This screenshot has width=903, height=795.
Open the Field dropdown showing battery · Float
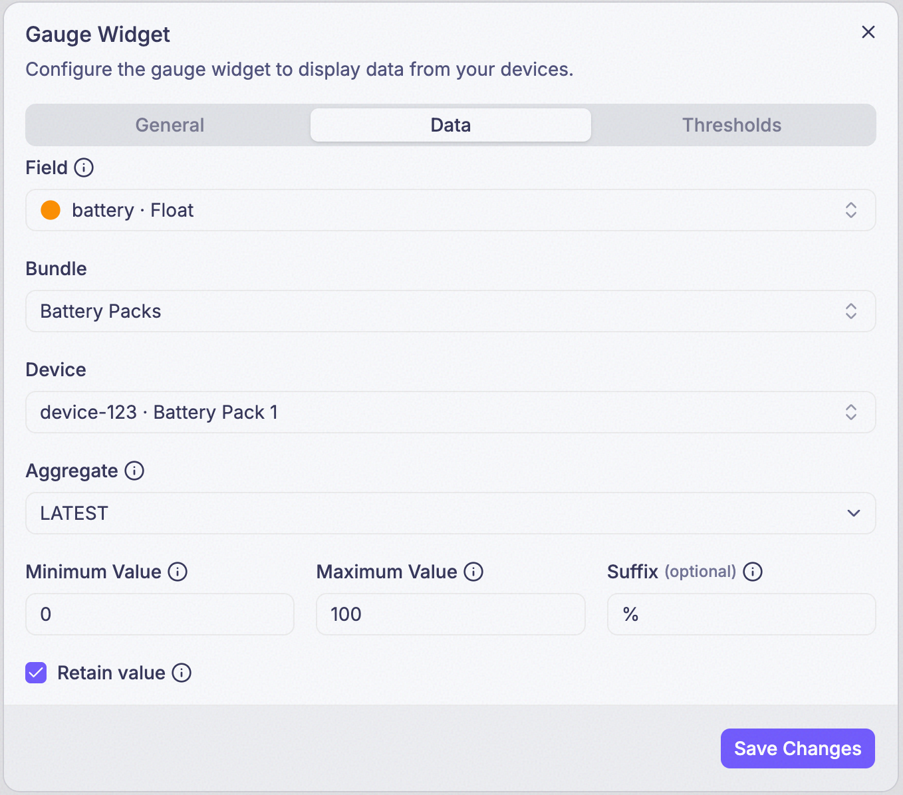tap(451, 210)
